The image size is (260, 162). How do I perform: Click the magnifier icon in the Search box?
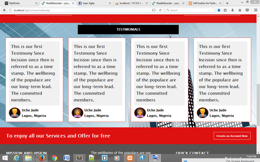(168, 10)
